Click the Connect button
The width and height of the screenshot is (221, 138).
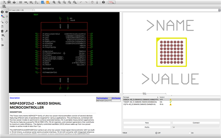(196, 123)
